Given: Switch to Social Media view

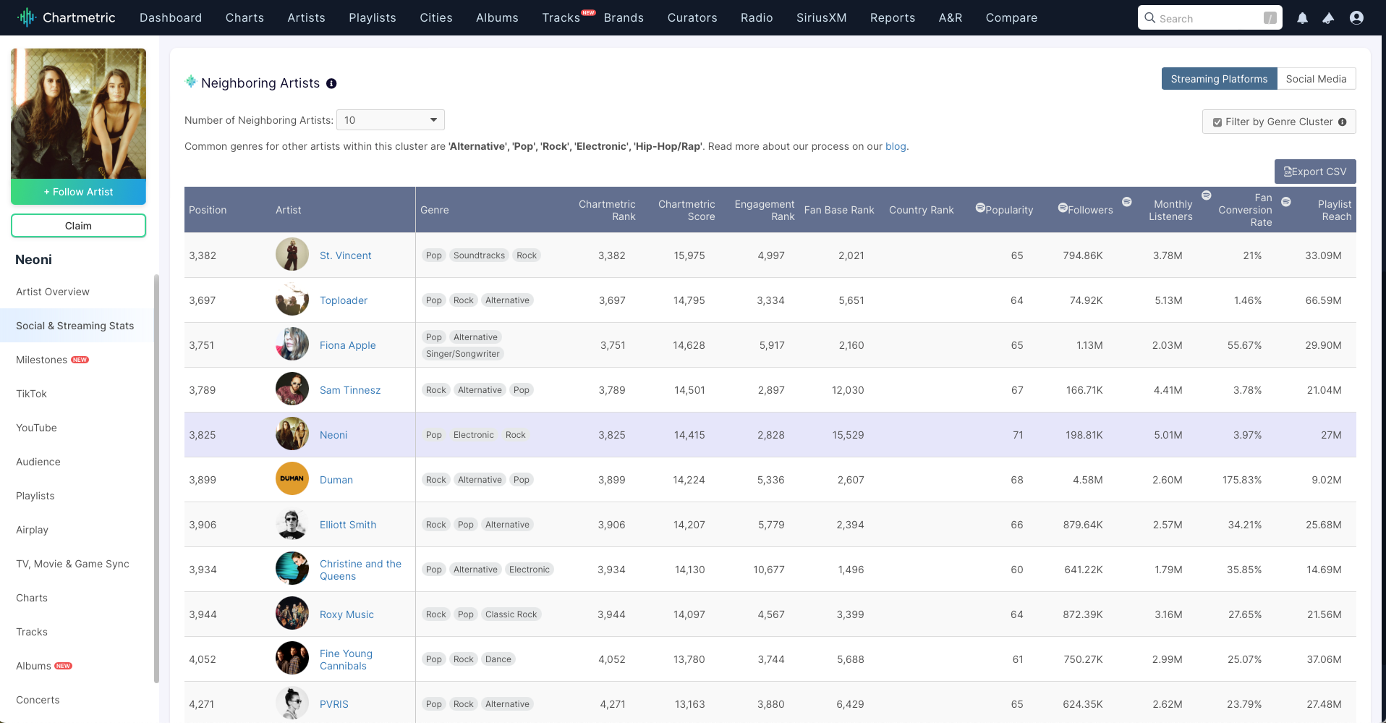Looking at the screenshot, I should point(1315,79).
